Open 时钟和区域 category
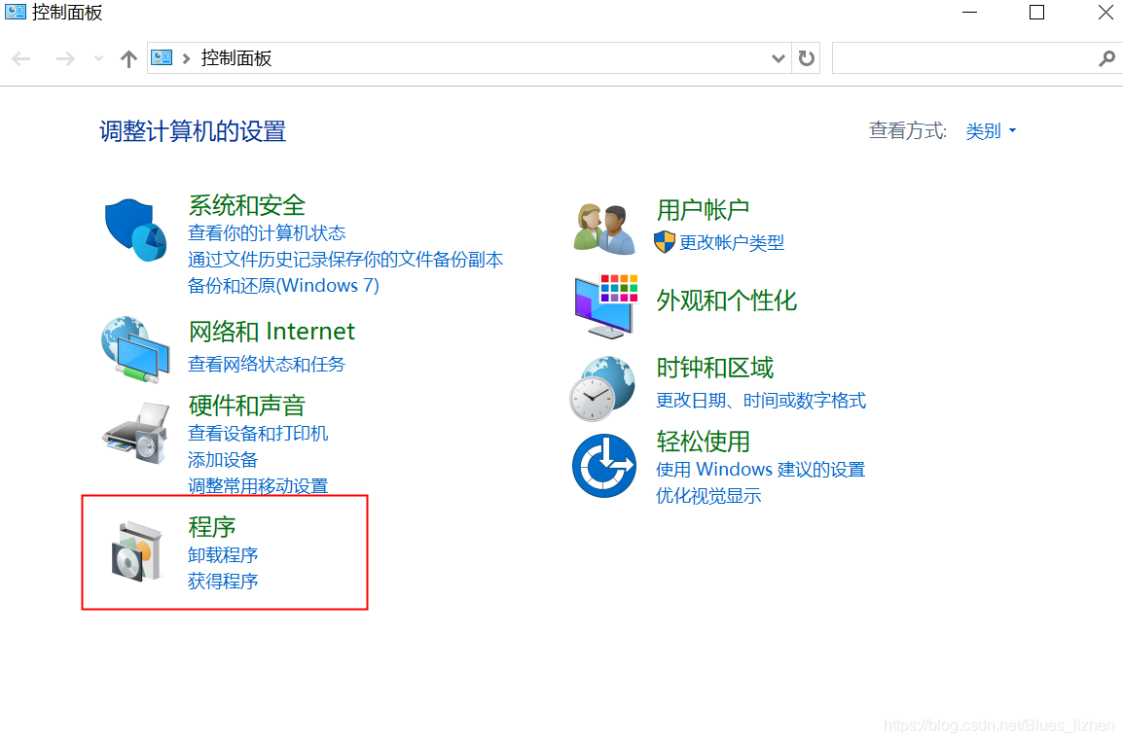Screen dimensions: 1123x743 pos(714,368)
